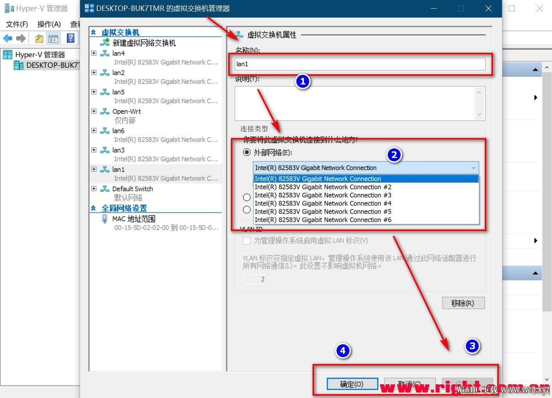Expand the Open-Wrt switch node
This screenshot has width=552, height=398.
[94, 111]
